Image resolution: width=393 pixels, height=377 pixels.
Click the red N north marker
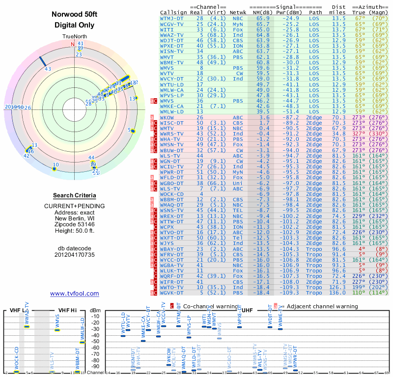click(73, 44)
